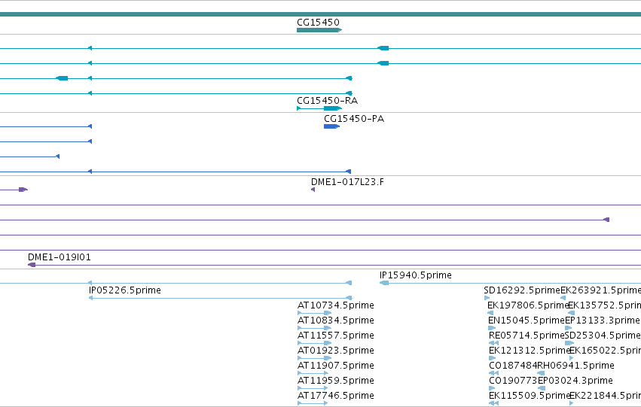Screen dimensions: 641x407
Task: Select EN15045.5prime EST label
Action: (x=526, y=320)
